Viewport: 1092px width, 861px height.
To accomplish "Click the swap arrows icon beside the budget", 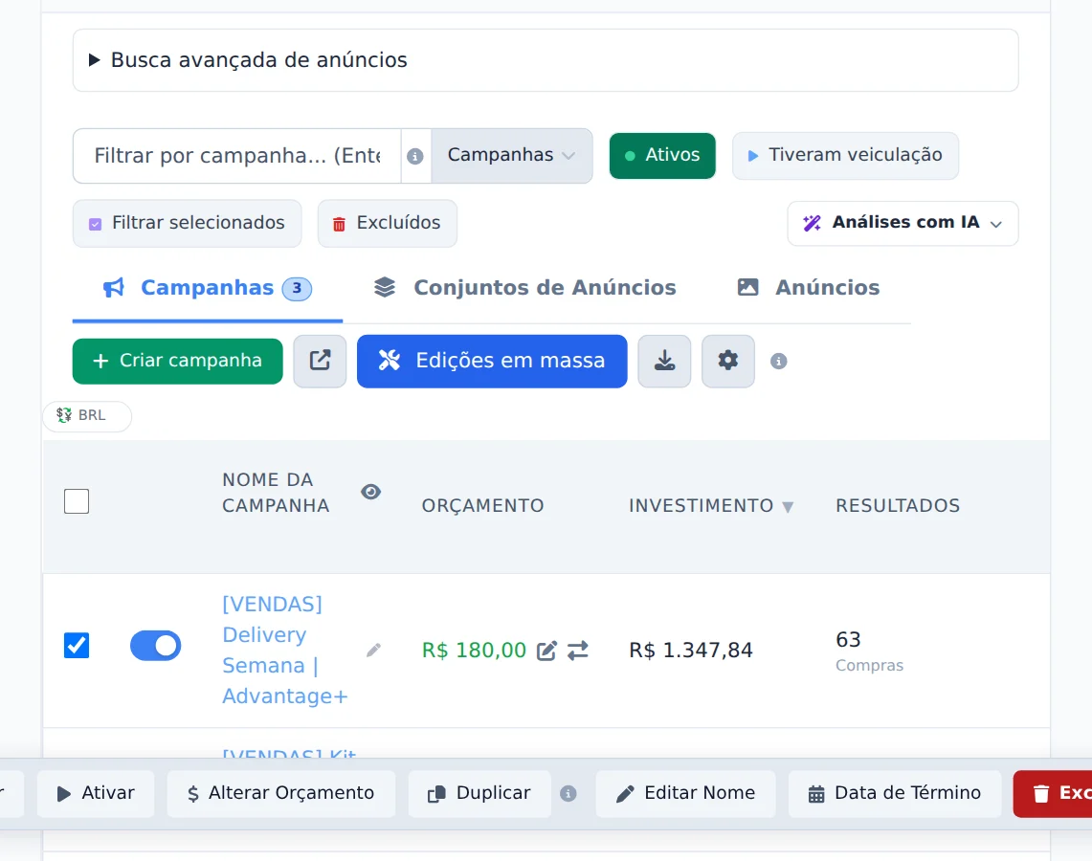I will pos(578,651).
